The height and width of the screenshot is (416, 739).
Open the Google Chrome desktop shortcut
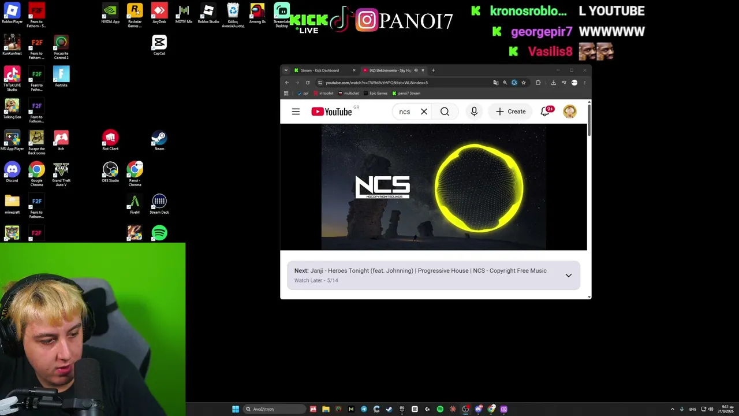coord(36,174)
